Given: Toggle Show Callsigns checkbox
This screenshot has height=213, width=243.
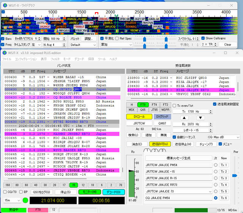Looking at the screenshot, I should [203, 38].
